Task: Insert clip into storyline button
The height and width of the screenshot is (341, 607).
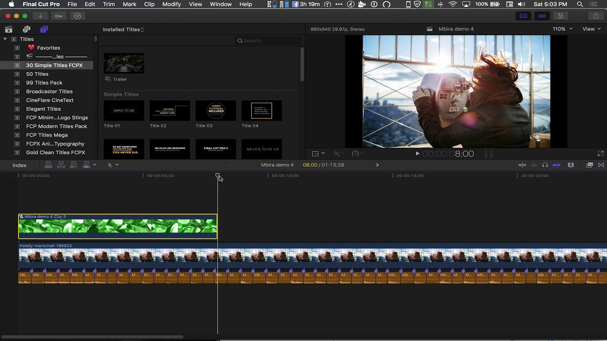Action: coord(61,165)
